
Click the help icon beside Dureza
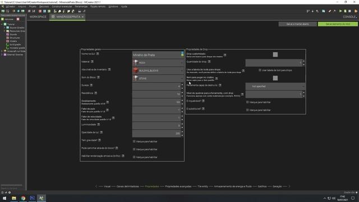pyautogui.click(x=91, y=85)
